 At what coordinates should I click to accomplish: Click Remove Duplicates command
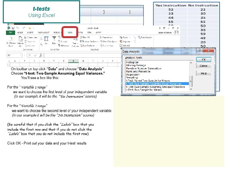89,42
